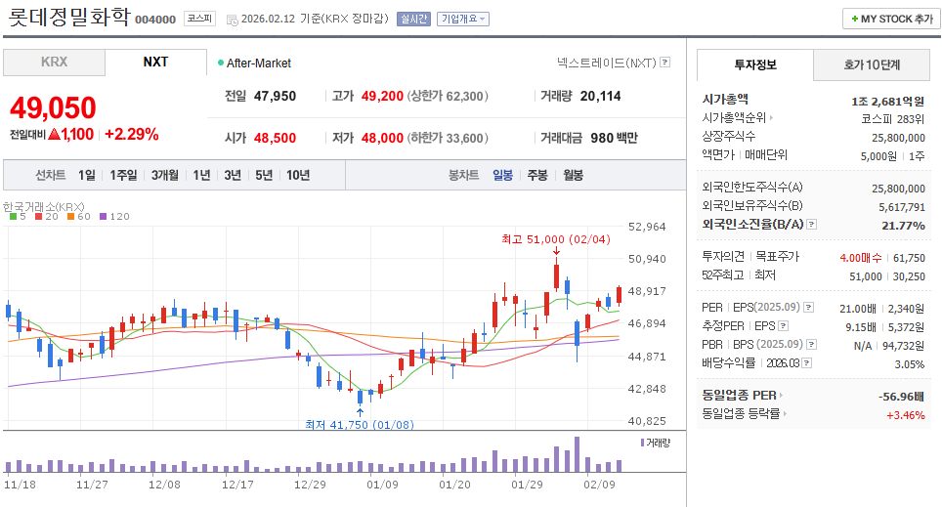Click 거래량 value 20,114
This screenshot has height=507, width=942.
(601, 96)
